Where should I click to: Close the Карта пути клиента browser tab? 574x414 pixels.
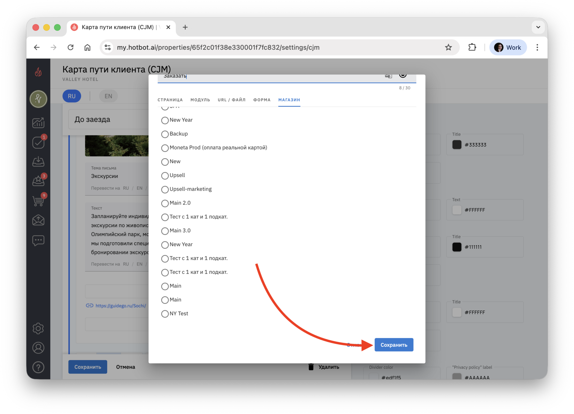[168, 27]
